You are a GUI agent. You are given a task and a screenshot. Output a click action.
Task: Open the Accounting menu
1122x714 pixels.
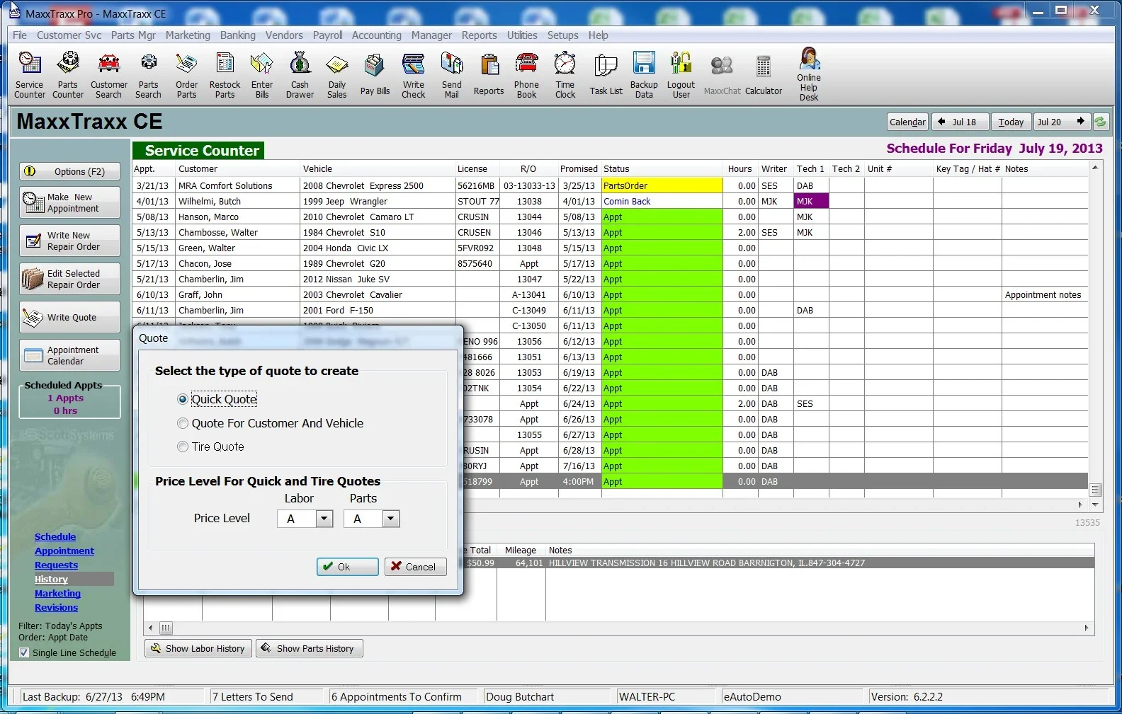pyautogui.click(x=376, y=35)
